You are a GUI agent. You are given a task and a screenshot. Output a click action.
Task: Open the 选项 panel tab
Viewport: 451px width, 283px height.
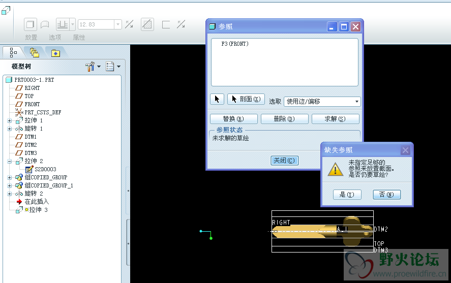tap(55, 38)
